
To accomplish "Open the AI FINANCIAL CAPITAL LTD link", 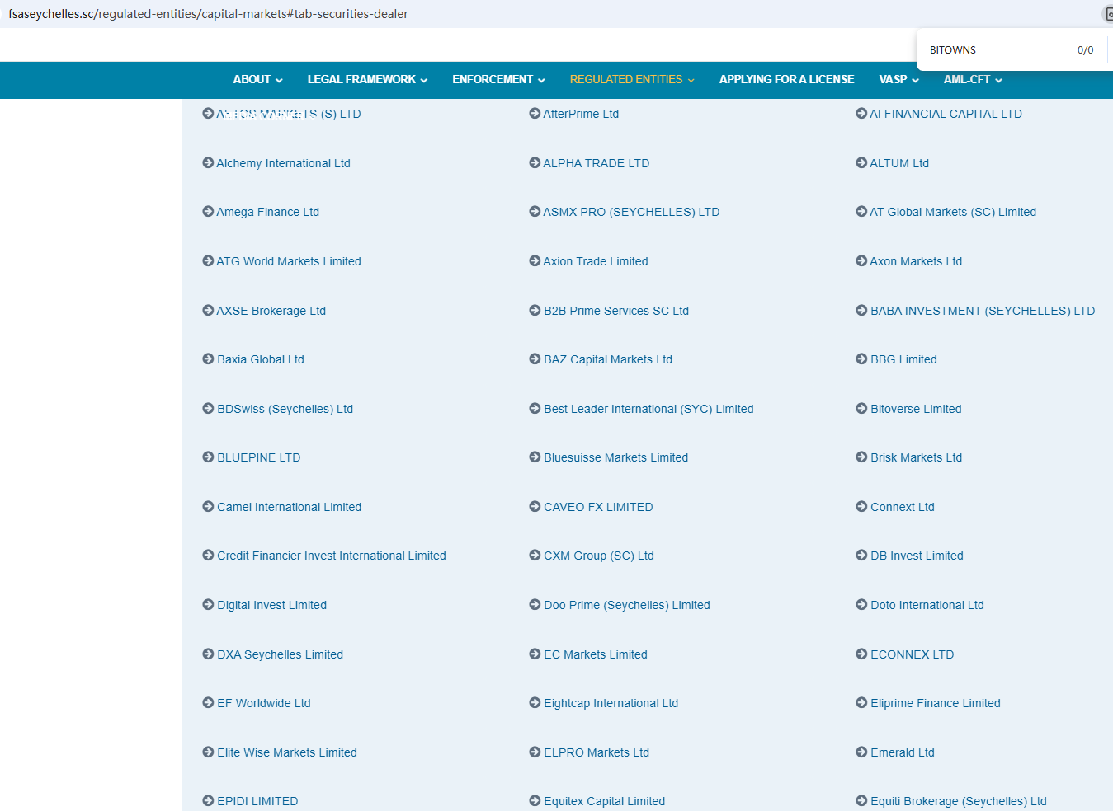I will click(x=946, y=114).
